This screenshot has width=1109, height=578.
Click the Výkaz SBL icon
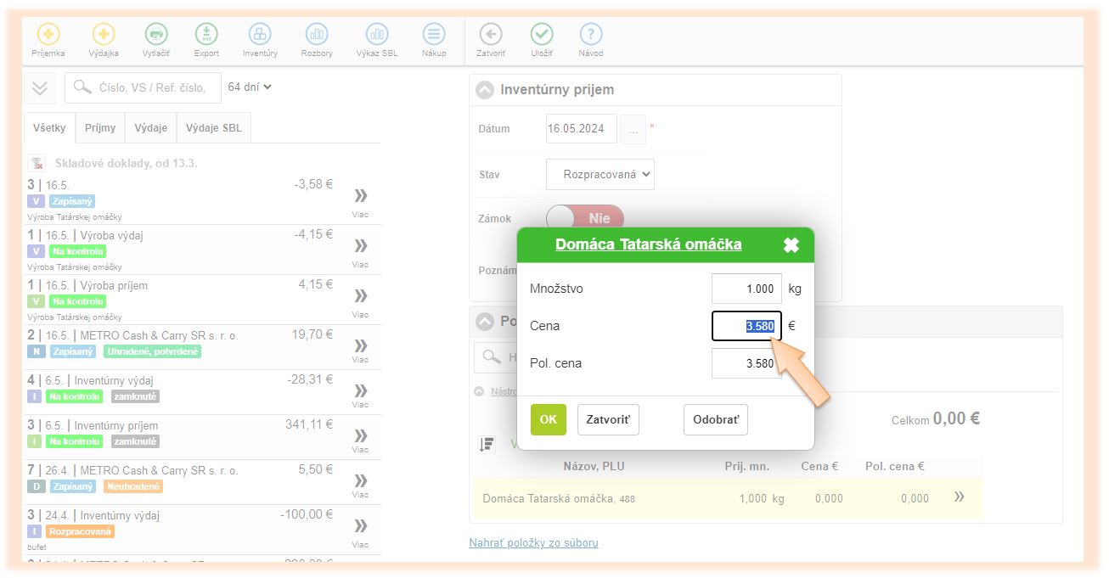pyautogui.click(x=377, y=35)
